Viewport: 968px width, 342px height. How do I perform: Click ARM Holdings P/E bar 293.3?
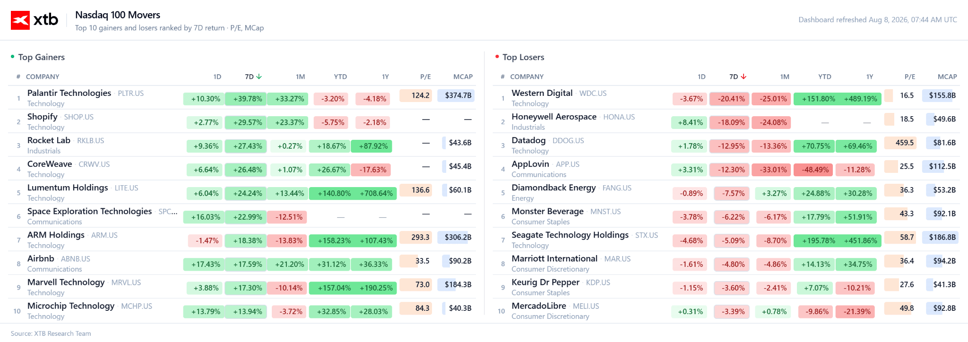(x=415, y=237)
